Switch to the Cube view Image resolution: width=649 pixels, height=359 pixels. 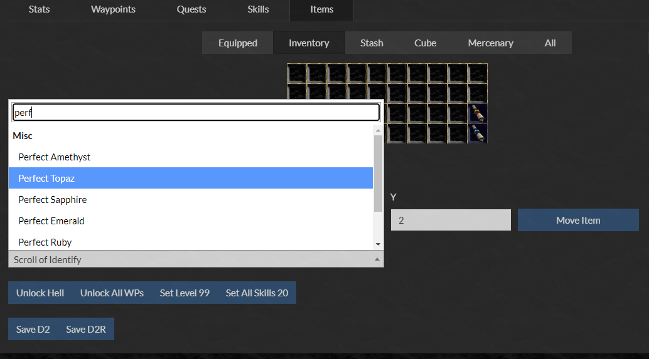425,43
